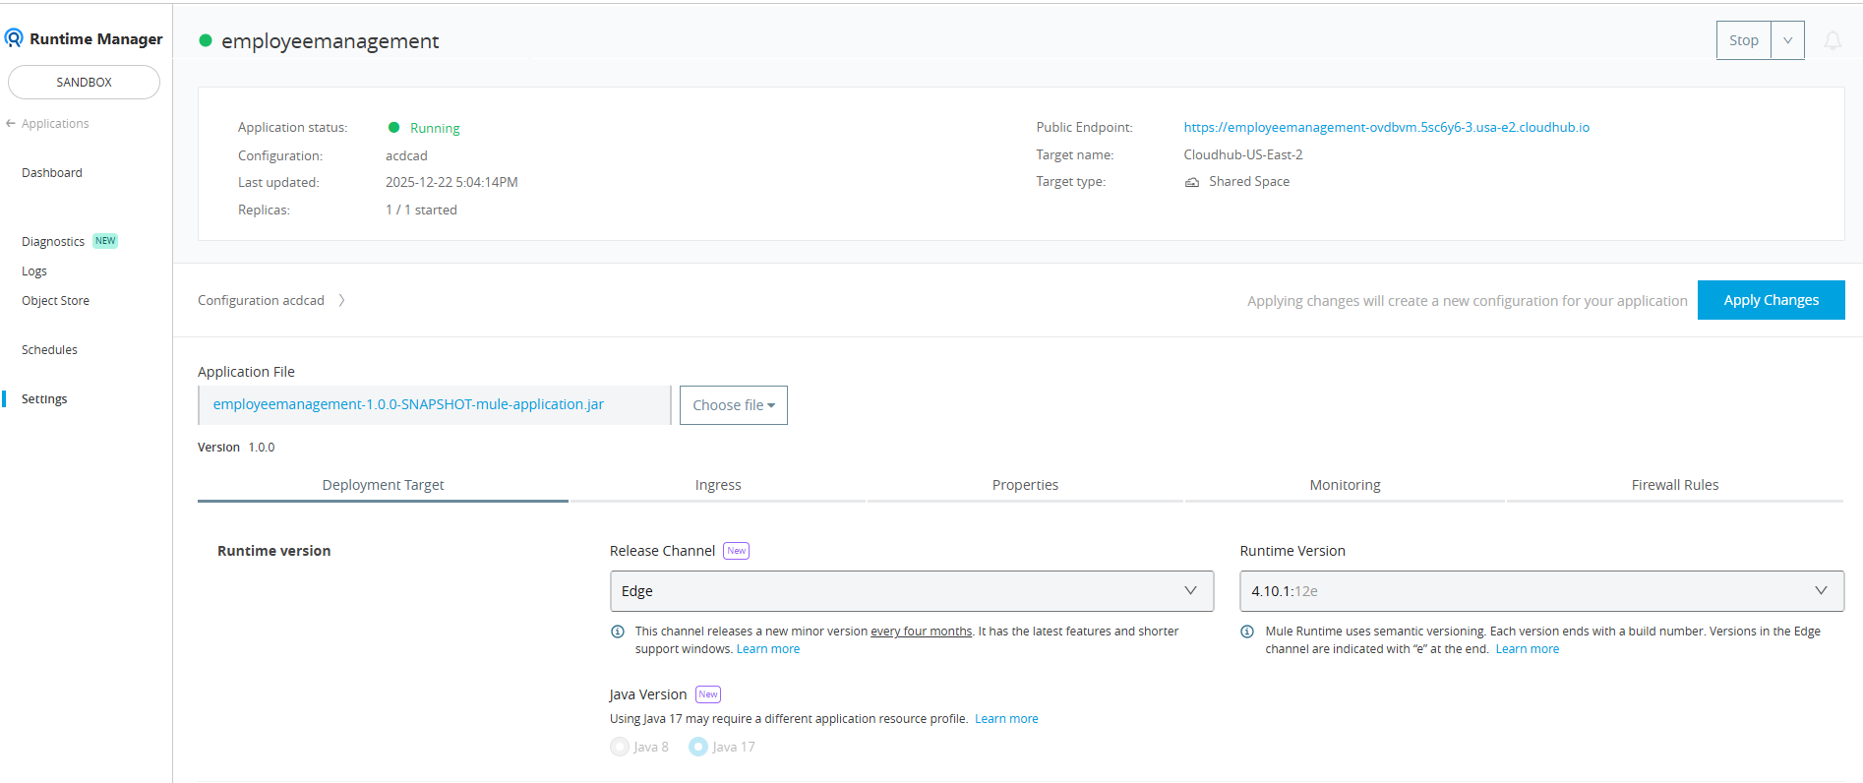Click the notification bell icon
The height and width of the screenshot is (783, 1863).
(x=1833, y=40)
